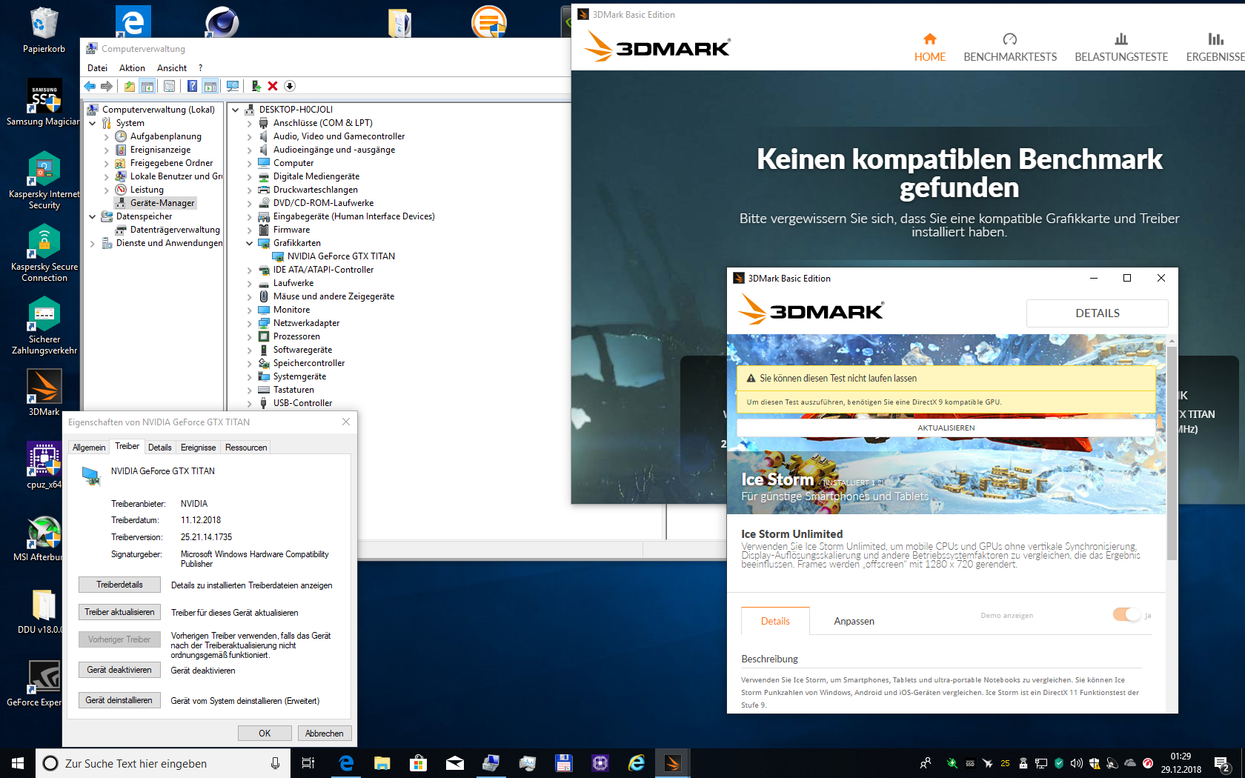Image resolution: width=1245 pixels, height=778 pixels.
Task: Click the volume speaker tray icon
Action: pyautogui.click(x=1077, y=763)
